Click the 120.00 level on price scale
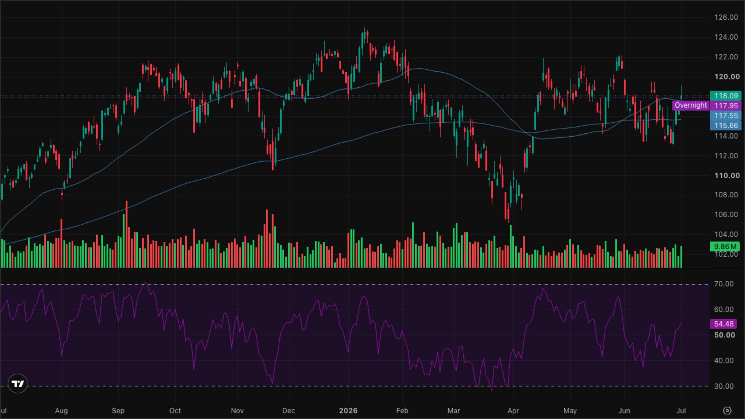 [727, 77]
